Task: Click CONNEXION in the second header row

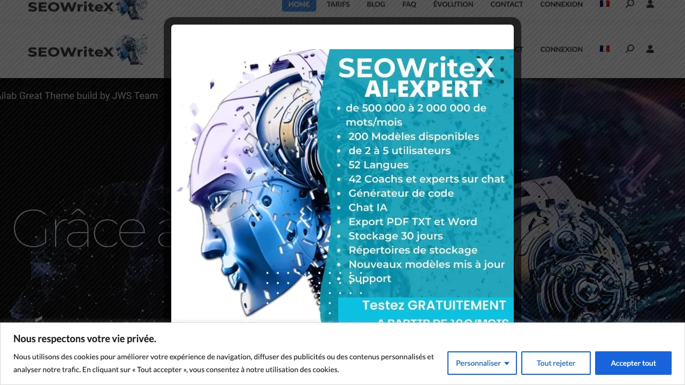Action: [561, 49]
